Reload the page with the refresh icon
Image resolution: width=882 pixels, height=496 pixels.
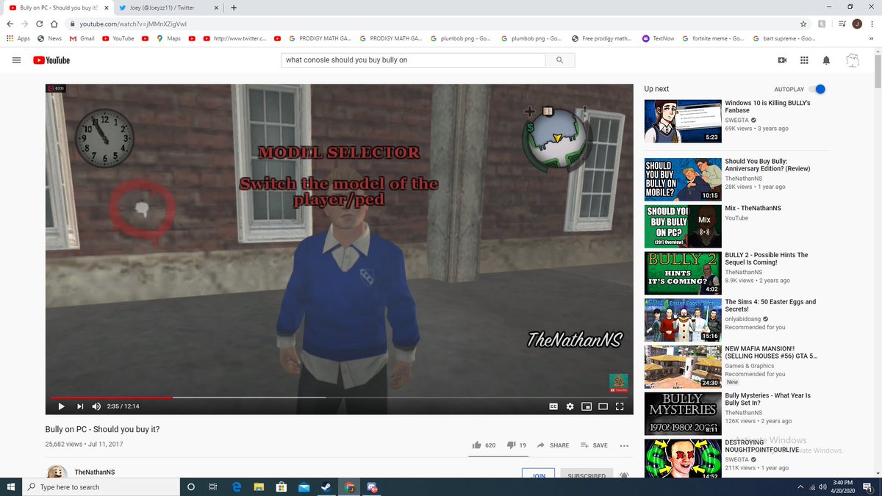(x=40, y=24)
